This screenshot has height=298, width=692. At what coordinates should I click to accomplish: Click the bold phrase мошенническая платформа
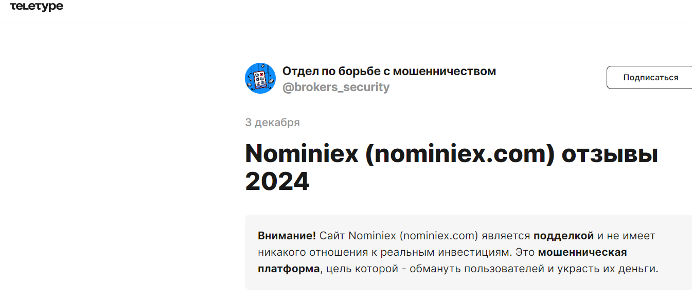point(582,252)
